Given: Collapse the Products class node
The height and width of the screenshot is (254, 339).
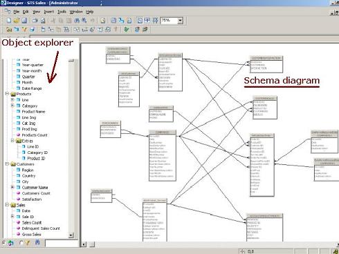Looking at the screenshot, I should point(7,94).
